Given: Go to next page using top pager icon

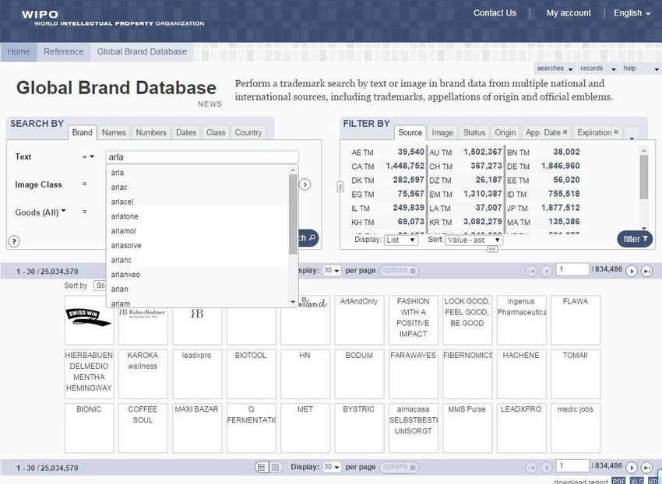Looking at the screenshot, I should 631,271.
